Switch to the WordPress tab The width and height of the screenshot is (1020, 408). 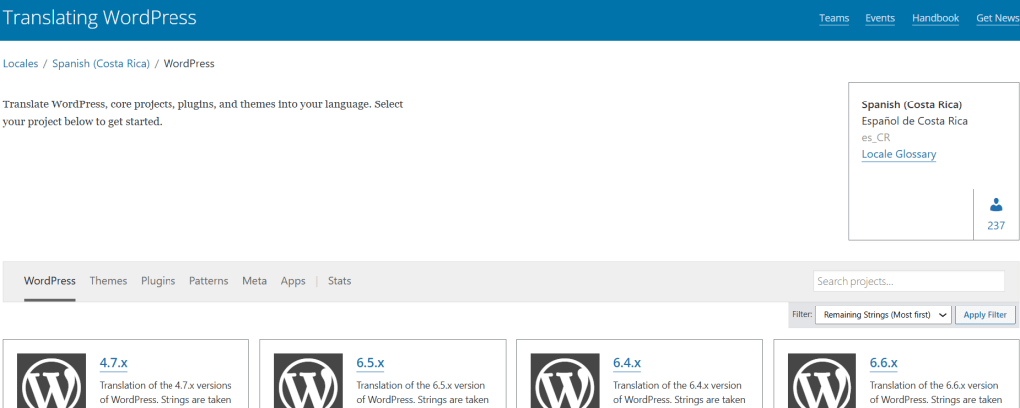pos(50,281)
